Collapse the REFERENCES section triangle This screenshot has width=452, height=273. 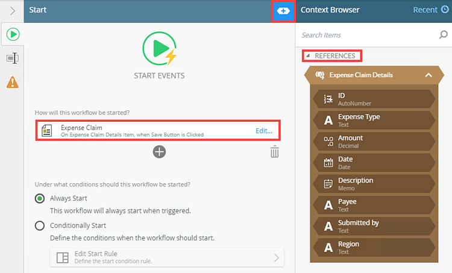pos(307,55)
